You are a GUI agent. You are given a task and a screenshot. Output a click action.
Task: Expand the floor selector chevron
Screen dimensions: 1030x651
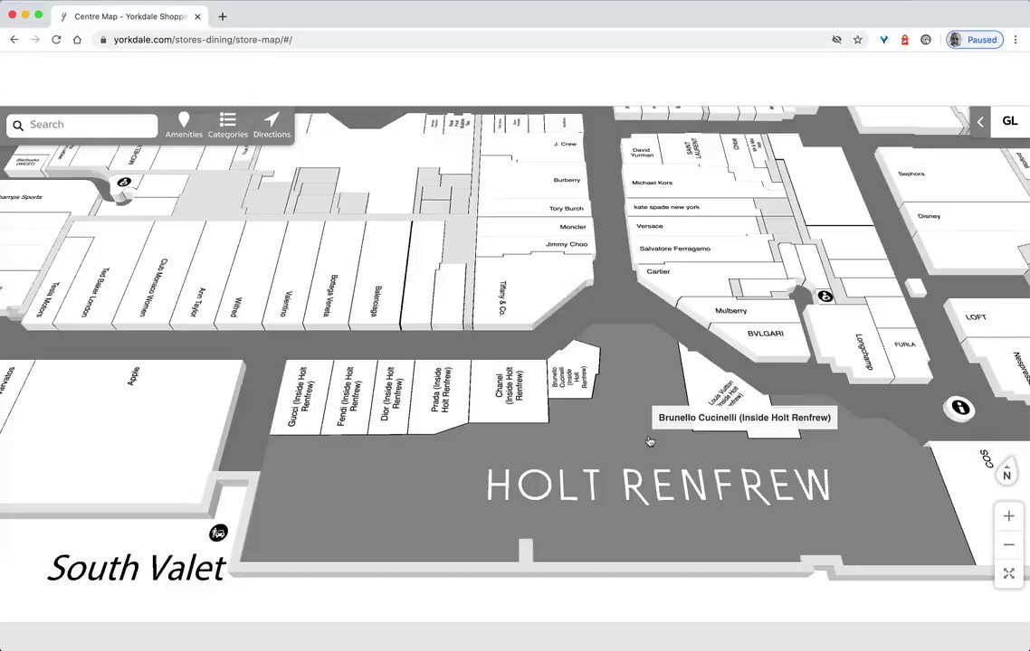980,122
